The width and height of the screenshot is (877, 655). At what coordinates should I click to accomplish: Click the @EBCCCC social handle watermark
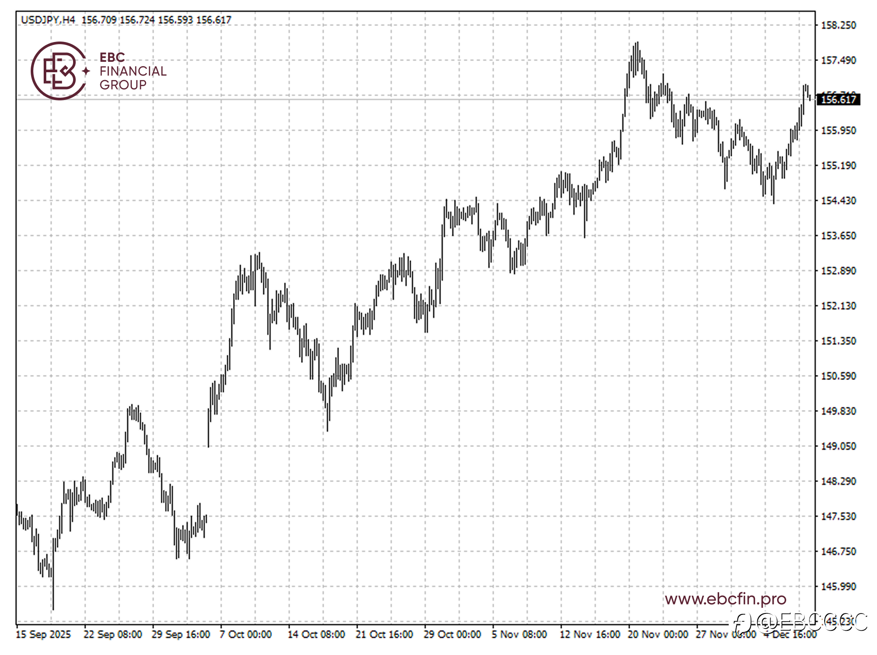(x=810, y=622)
